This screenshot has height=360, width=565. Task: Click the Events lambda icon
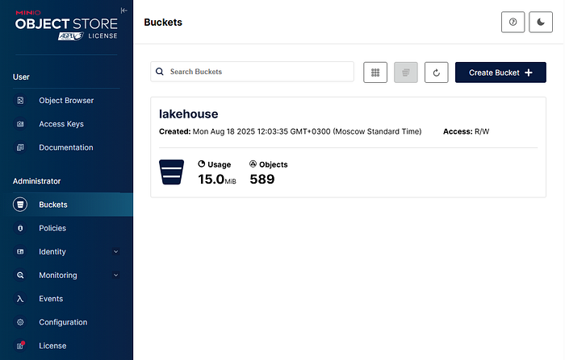(20, 299)
